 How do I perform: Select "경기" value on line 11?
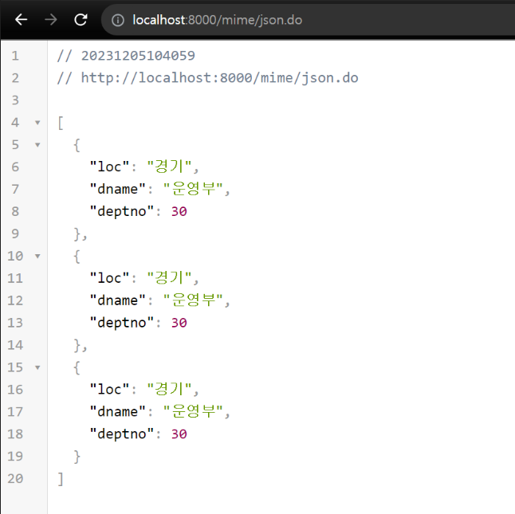pyautogui.click(x=170, y=278)
